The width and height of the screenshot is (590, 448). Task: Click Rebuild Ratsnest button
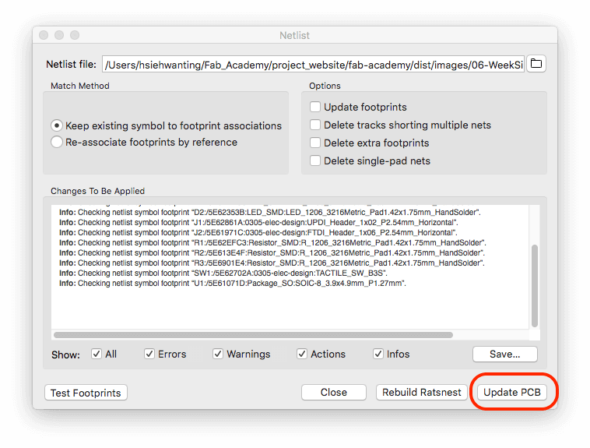(421, 393)
